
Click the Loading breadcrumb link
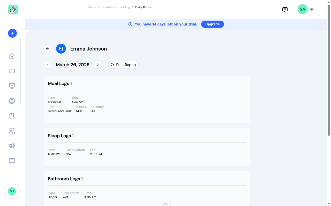point(124,7)
